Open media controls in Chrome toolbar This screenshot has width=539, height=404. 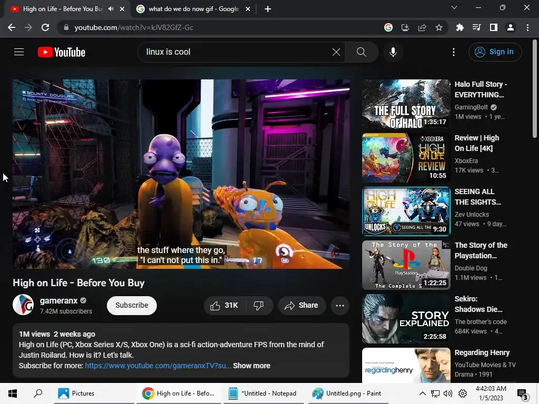click(x=476, y=27)
